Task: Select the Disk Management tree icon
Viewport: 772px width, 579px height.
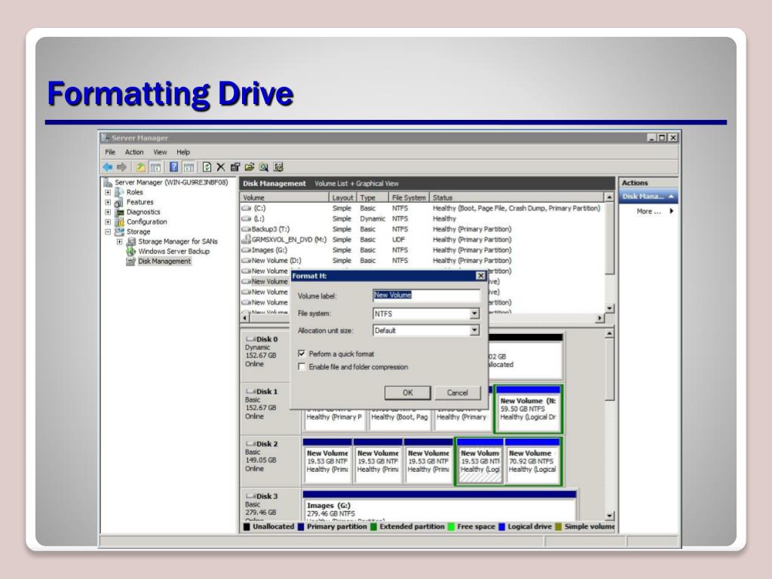Action: (x=131, y=262)
